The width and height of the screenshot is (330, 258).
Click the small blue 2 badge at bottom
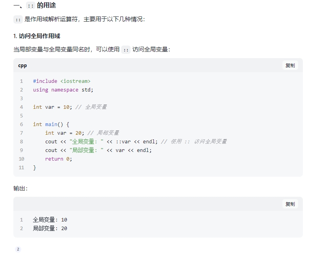pyautogui.click(x=18, y=249)
